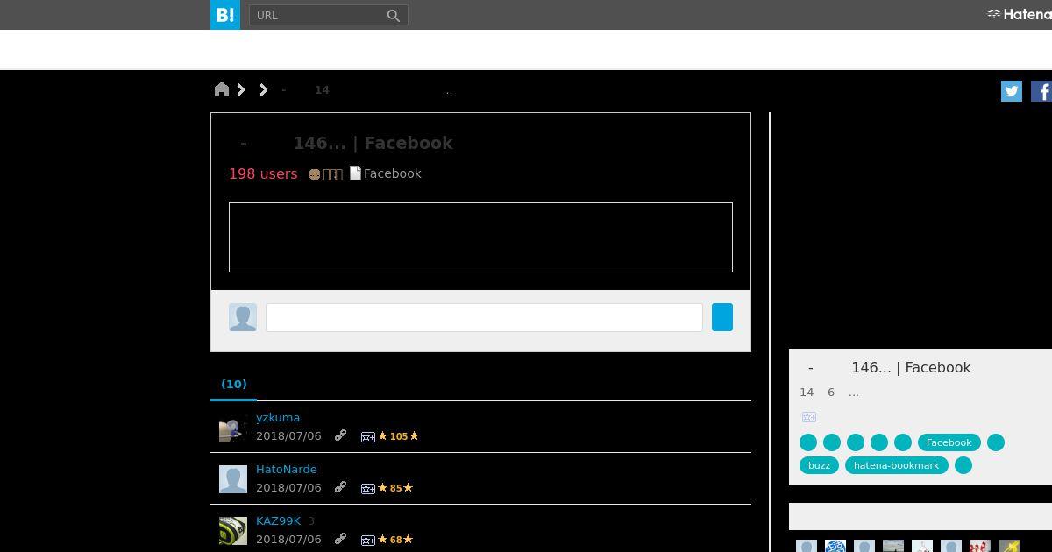This screenshot has width=1052, height=552.
Task: Click the 2018/07/06 date on HatoNarde's comment
Action: click(x=288, y=488)
